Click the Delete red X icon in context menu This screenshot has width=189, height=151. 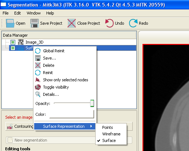(x=38, y=65)
